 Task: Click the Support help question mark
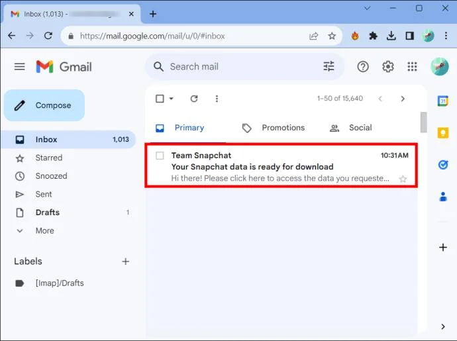[363, 67]
